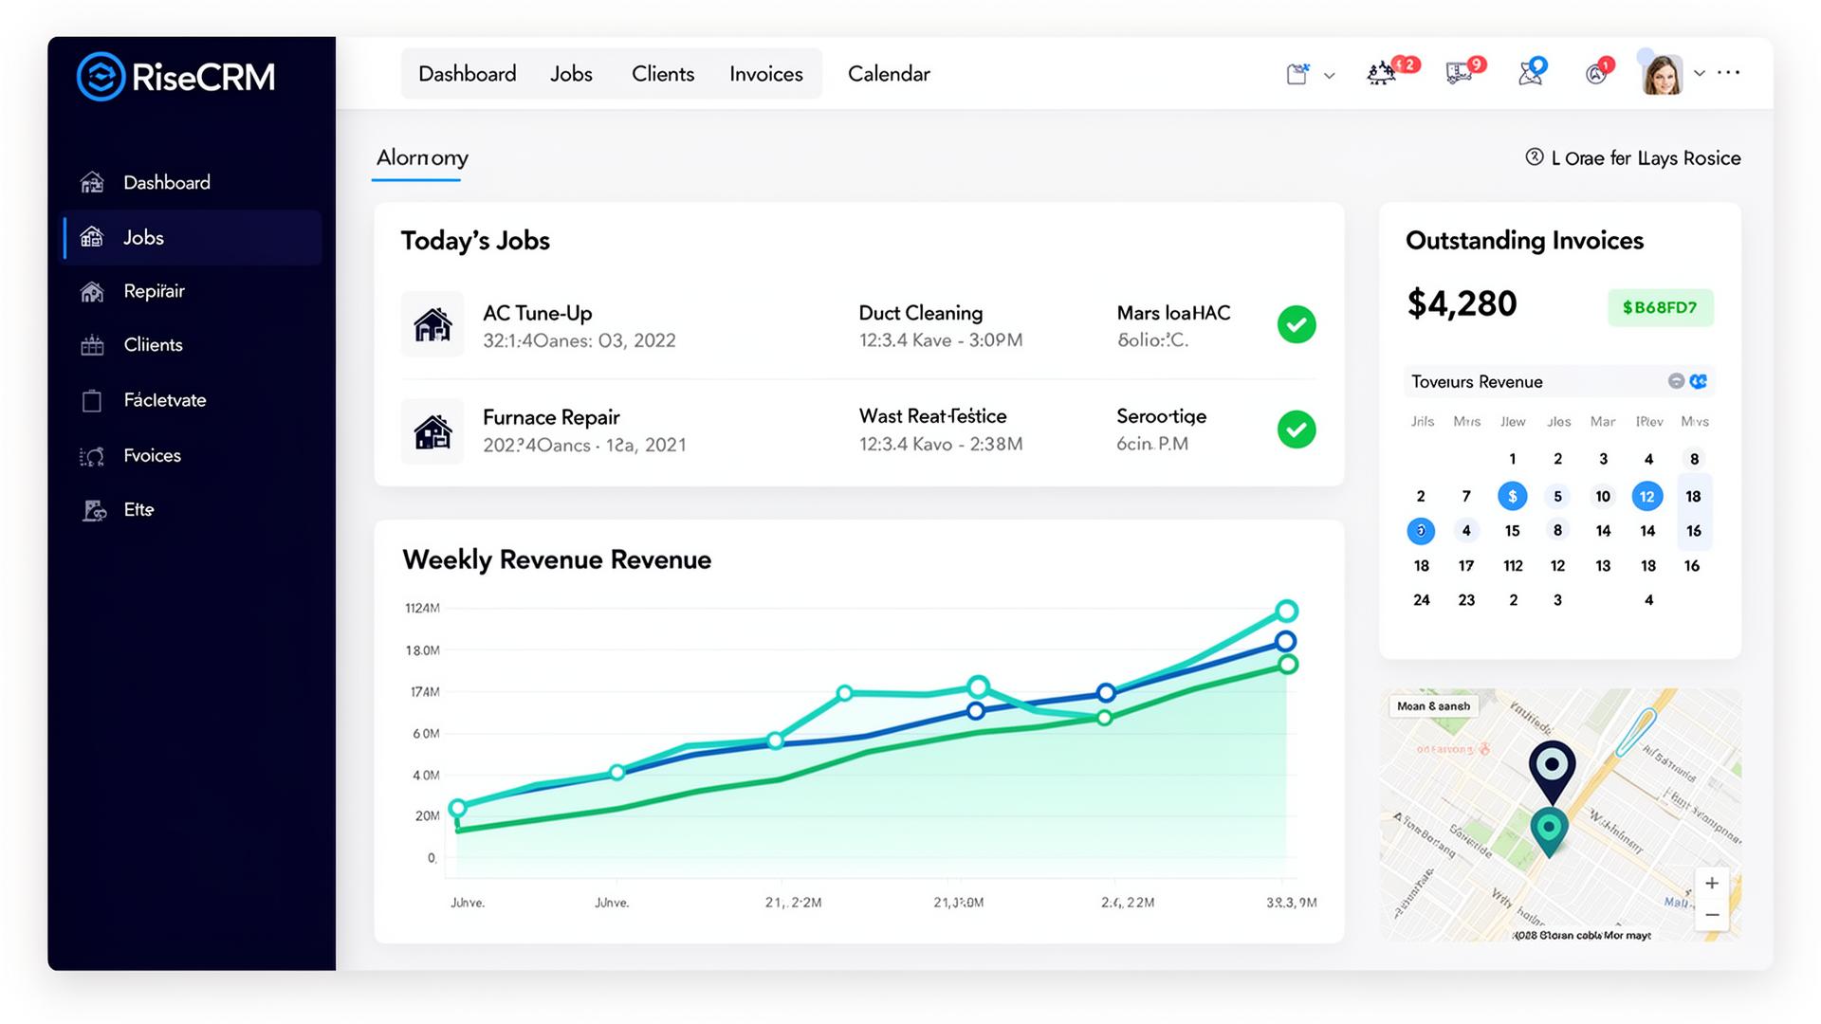The width and height of the screenshot is (1821, 1024).
Task: Switch to the Invoices tab
Action: point(765,73)
